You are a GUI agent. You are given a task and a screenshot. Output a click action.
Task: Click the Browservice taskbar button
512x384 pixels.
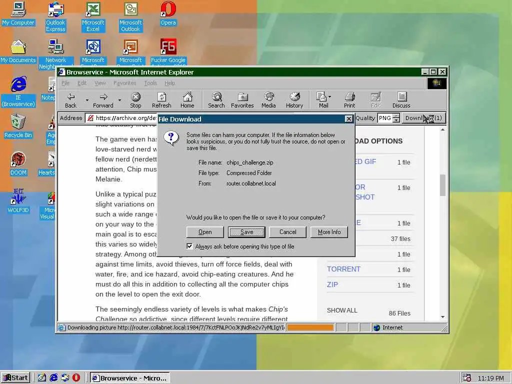130,378
